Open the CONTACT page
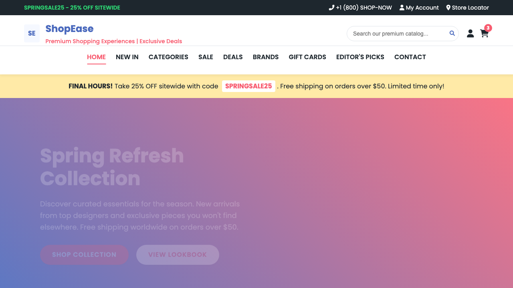This screenshot has width=513, height=288. pos(410,57)
